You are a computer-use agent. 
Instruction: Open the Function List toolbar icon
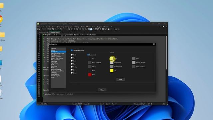coord(101,29)
